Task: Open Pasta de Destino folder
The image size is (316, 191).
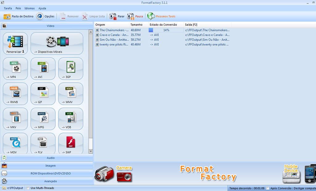Action: pyautogui.click(x=18, y=17)
